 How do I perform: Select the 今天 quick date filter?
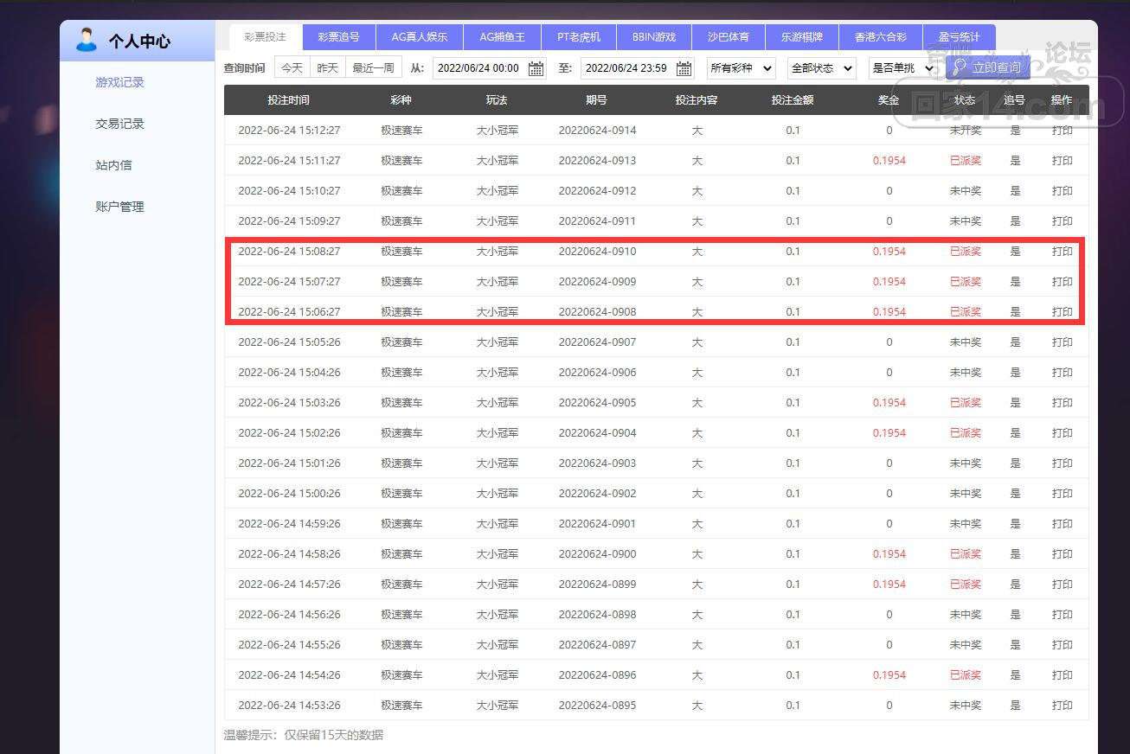tap(292, 67)
